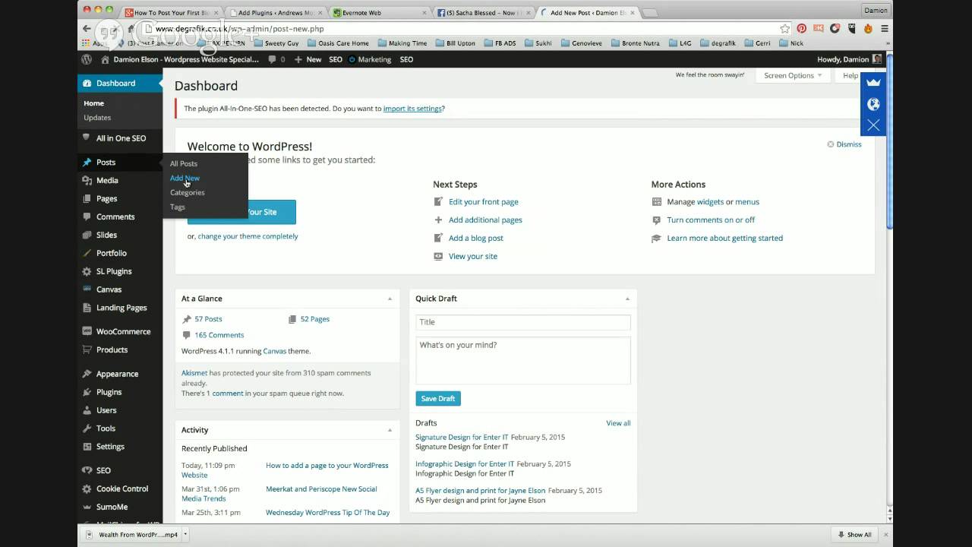Viewport: 972px width, 547px height.
Task: Open the Portfolio menu item
Action: point(111,254)
